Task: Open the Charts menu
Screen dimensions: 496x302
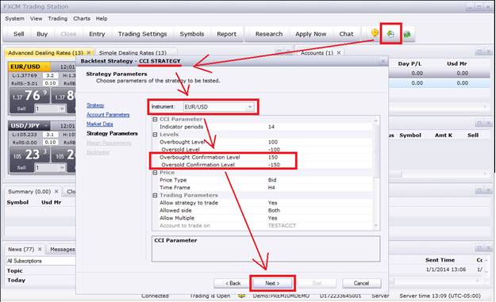Action: pyautogui.click(x=82, y=19)
